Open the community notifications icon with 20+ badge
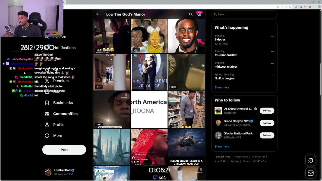Screen dimensions: 322x181 coord(199,14)
